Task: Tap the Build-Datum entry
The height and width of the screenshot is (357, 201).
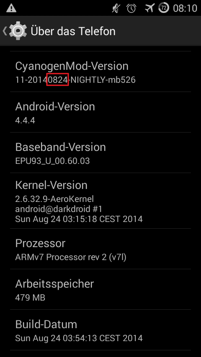Action: click(x=100, y=330)
